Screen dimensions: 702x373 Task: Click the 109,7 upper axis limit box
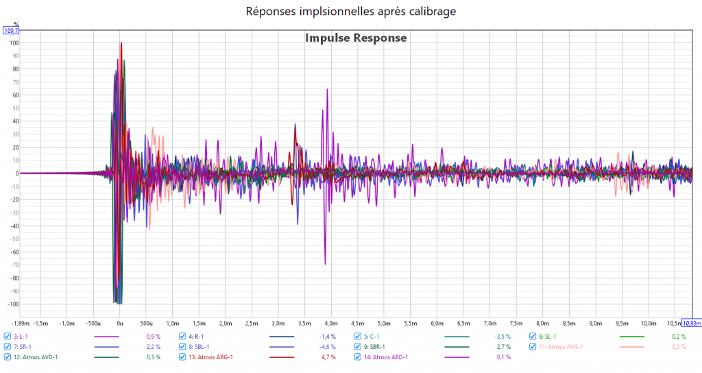pos(11,31)
